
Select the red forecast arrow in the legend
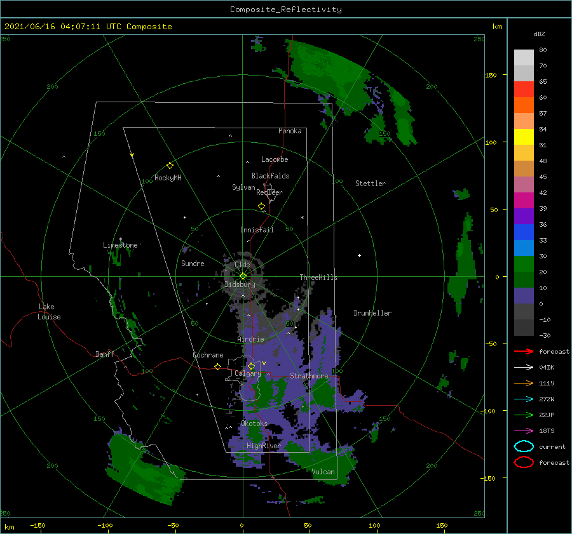524,351
